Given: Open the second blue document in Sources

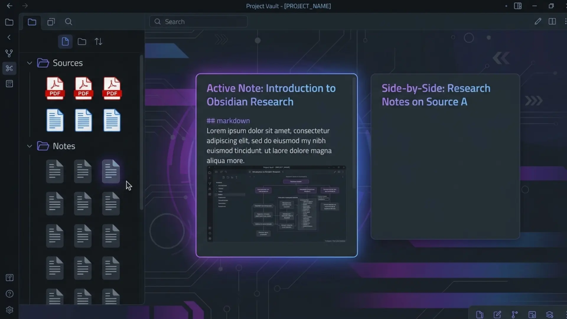Looking at the screenshot, I should pyautogui.click(x=83, y=120).
